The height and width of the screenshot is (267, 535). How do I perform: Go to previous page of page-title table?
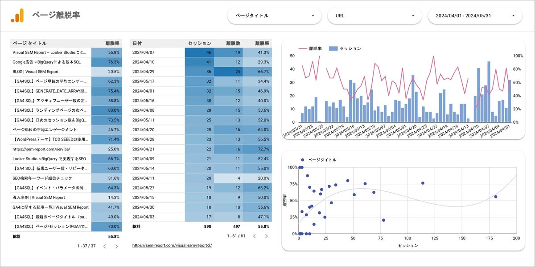(104, 246)
